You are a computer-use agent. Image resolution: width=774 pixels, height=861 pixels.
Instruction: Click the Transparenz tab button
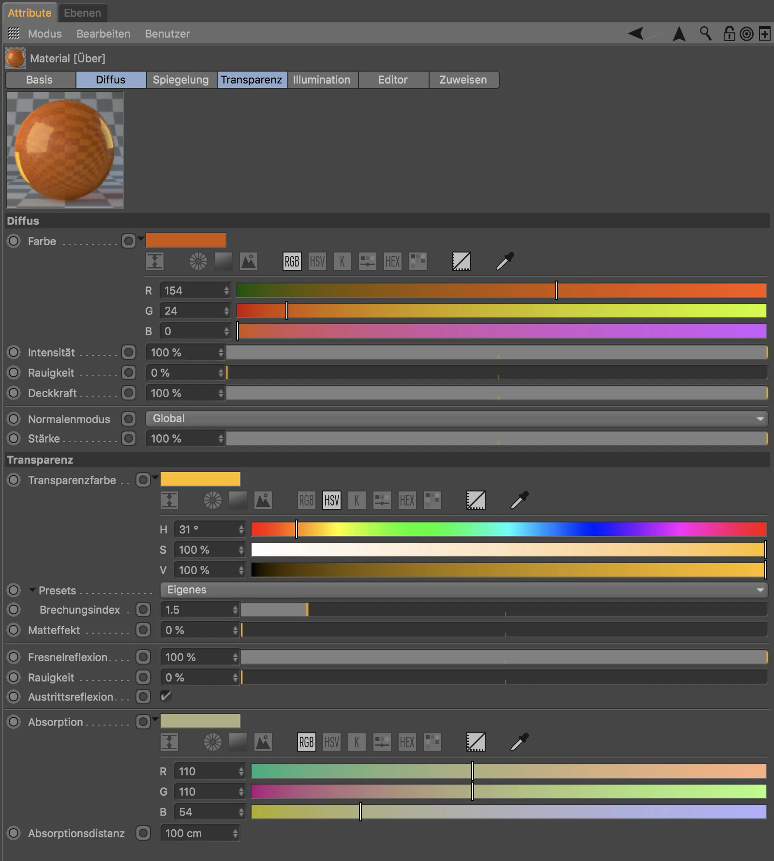point(252,80)
